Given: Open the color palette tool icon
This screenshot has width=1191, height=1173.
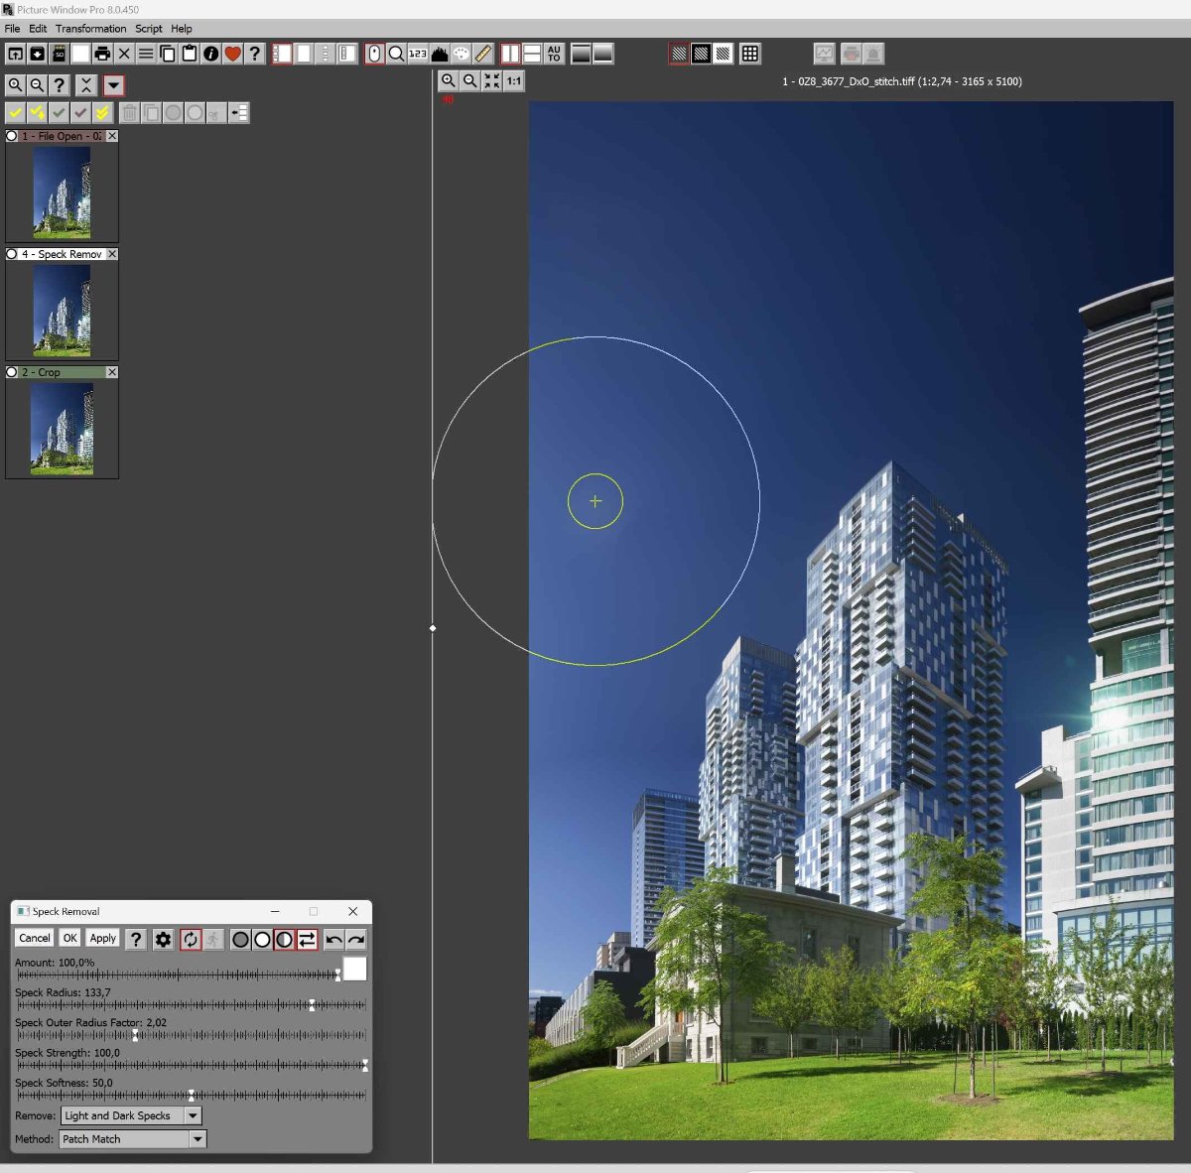Looking at the screenshot, I should (x=462, y=54).
